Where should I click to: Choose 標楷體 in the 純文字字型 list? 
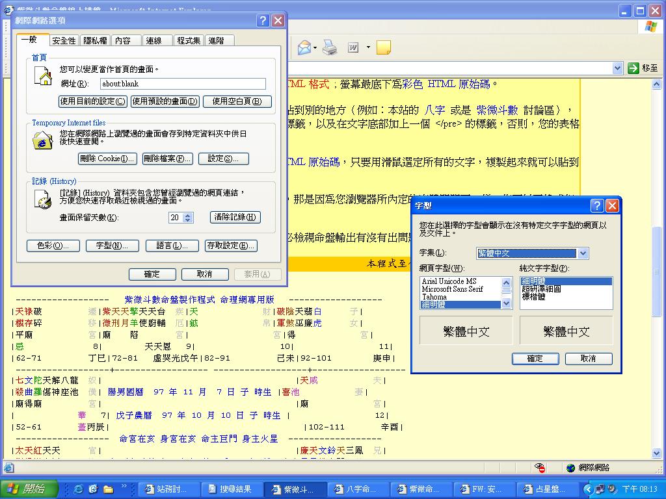535,297
